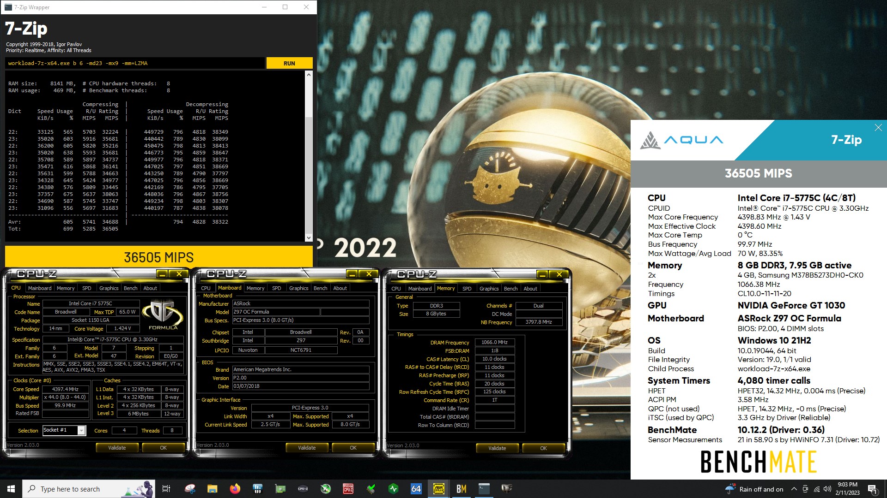
Task: Click the Core Voltage value 1.424 V
Action: (x=122, y=328)
